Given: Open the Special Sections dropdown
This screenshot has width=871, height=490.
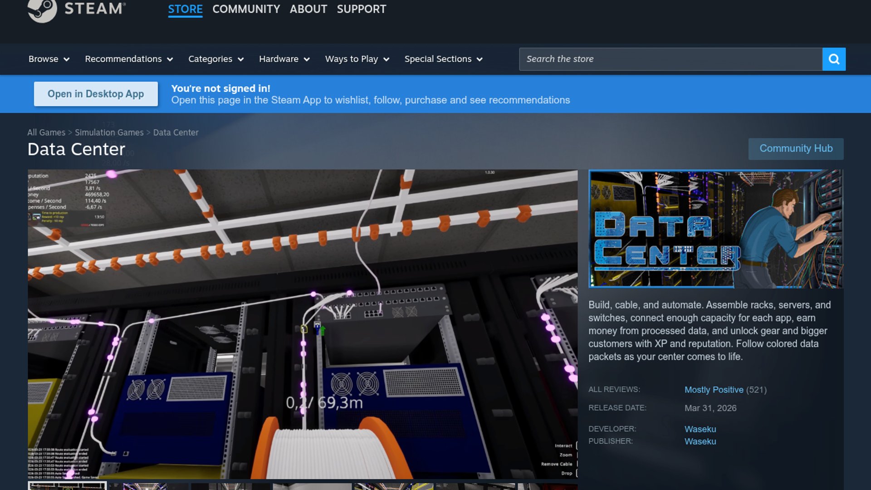Looking at the screenshot, I should coord(443,59).
